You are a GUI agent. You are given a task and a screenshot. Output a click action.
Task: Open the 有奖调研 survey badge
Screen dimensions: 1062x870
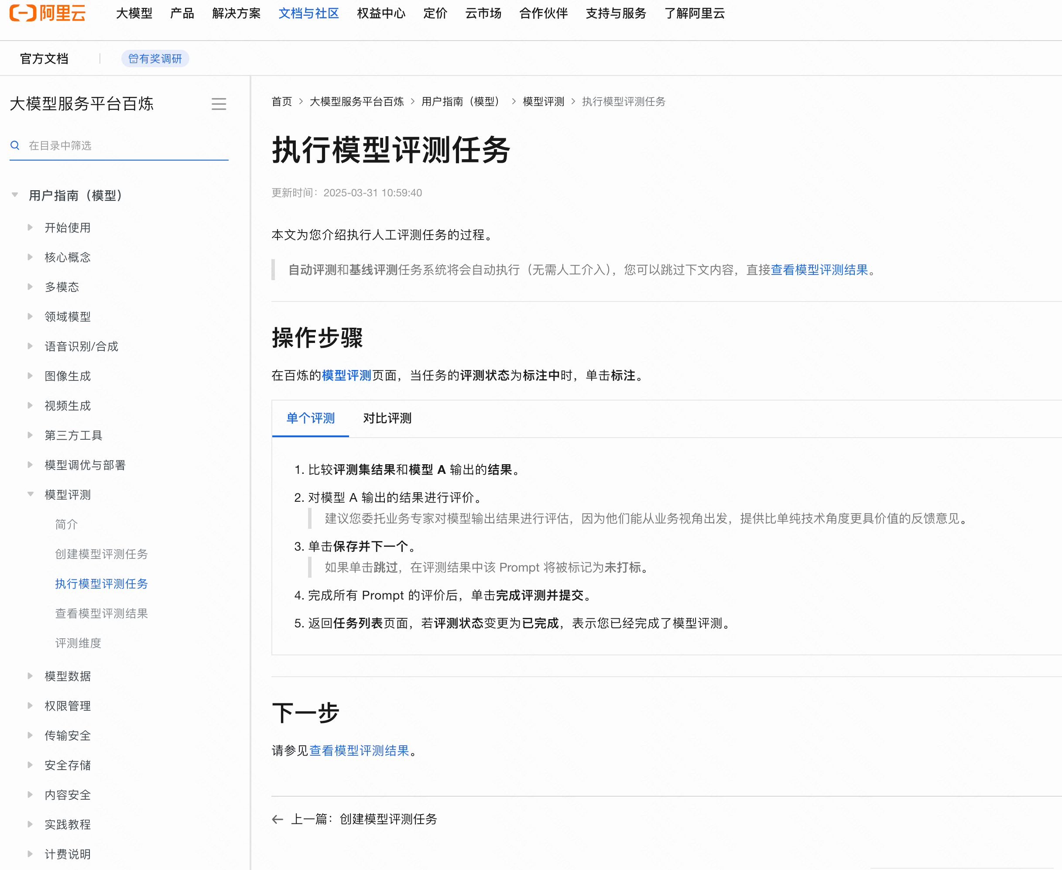tap(155, 58)
